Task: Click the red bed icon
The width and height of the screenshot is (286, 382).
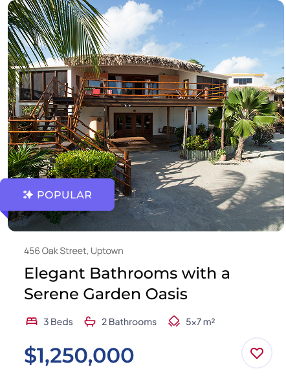Action: tap(32, 322)
